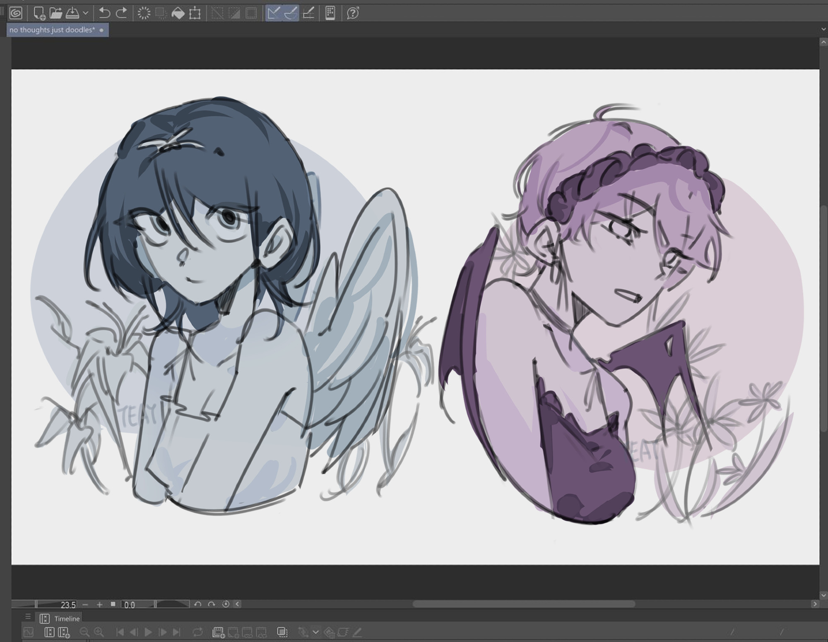Image resolution: width=828 pixels, height=642 pixels.
Task: Clear layer content with the delete icon
Action: click(144, 13)
